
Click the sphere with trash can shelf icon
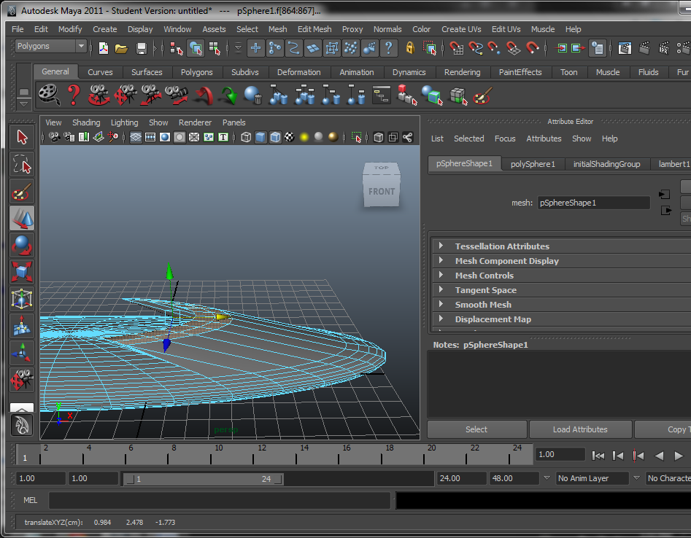[x=253, y=95]
